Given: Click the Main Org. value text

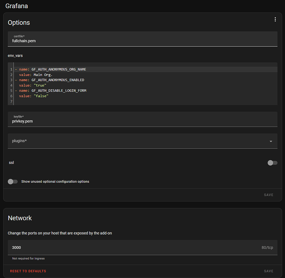Looking at the screenshot, I should pos(43,75).
